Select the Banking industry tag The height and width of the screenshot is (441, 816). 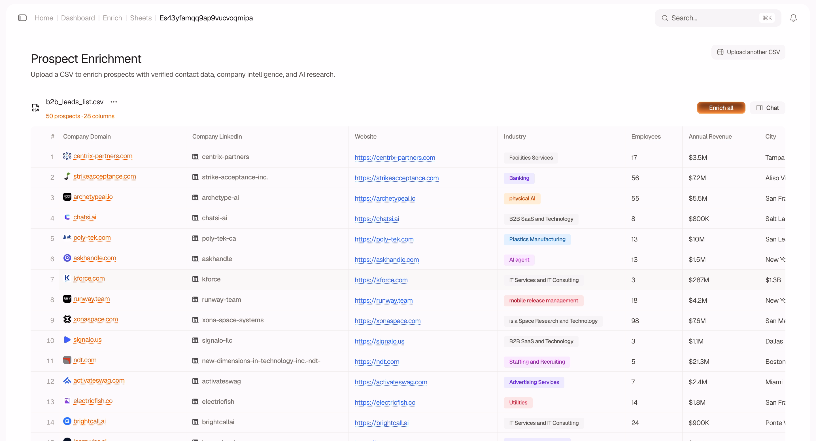[x=519, y=178]
